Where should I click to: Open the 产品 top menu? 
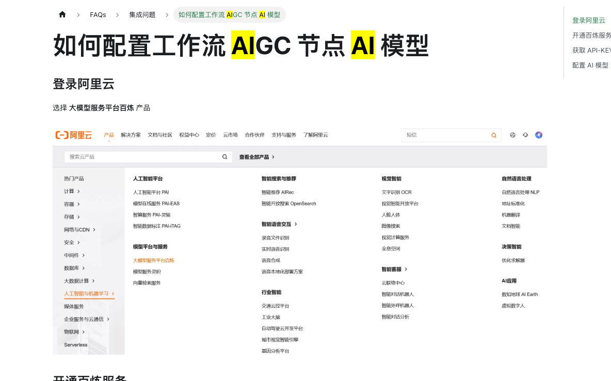point(109,135)
